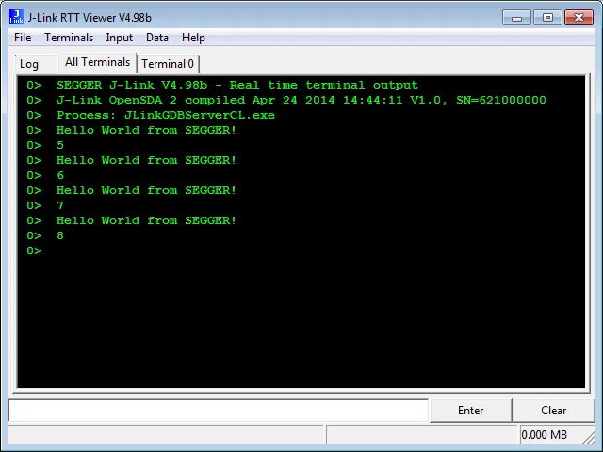Maximize the RTT Viewer window

[547, 18]
